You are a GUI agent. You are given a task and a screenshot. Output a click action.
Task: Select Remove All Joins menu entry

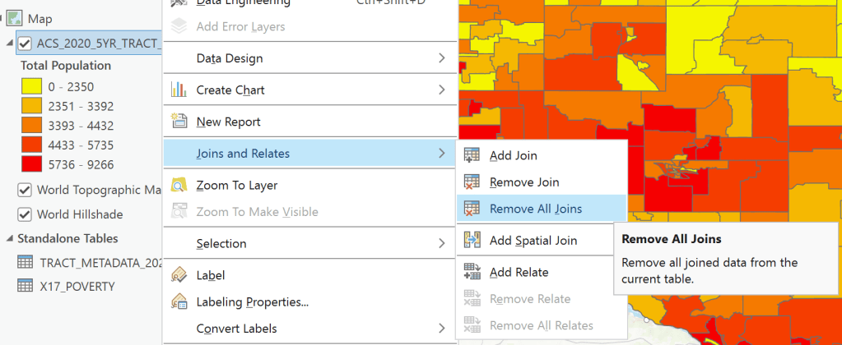pyautogui.click(x=535, y=209)
